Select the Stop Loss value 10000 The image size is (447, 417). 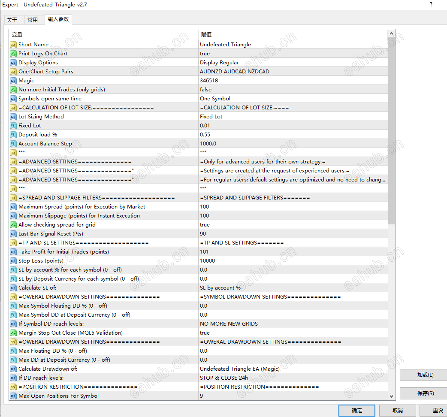293,261
